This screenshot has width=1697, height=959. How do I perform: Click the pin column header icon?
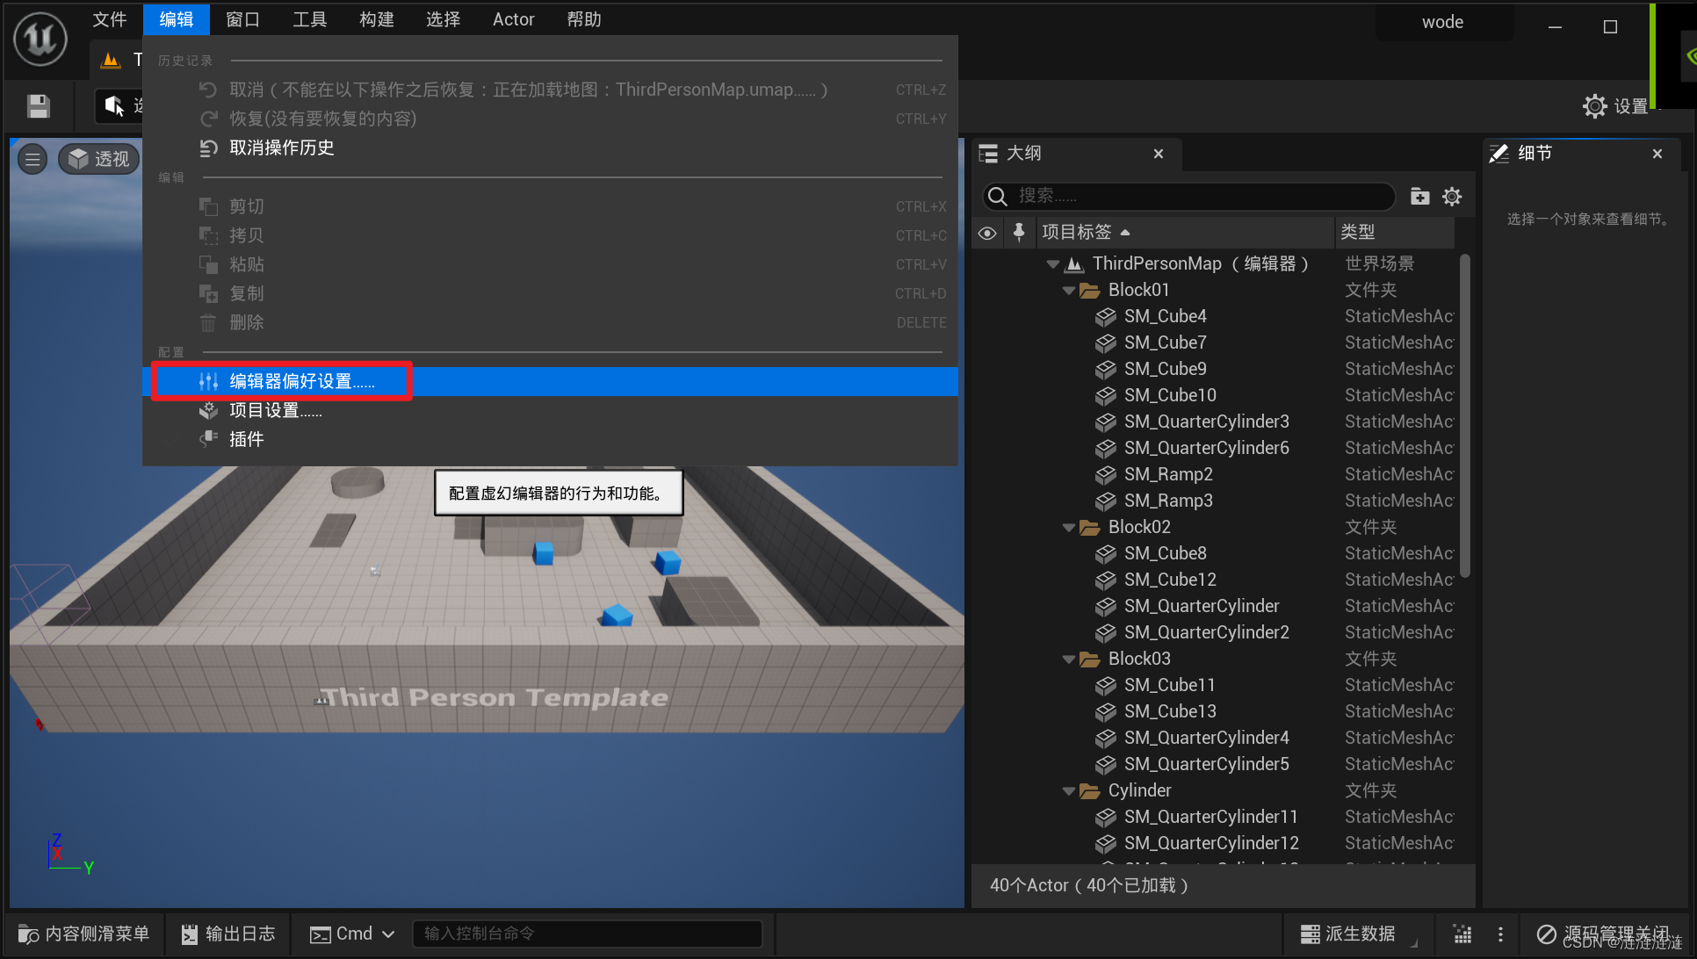(1019, 232)
